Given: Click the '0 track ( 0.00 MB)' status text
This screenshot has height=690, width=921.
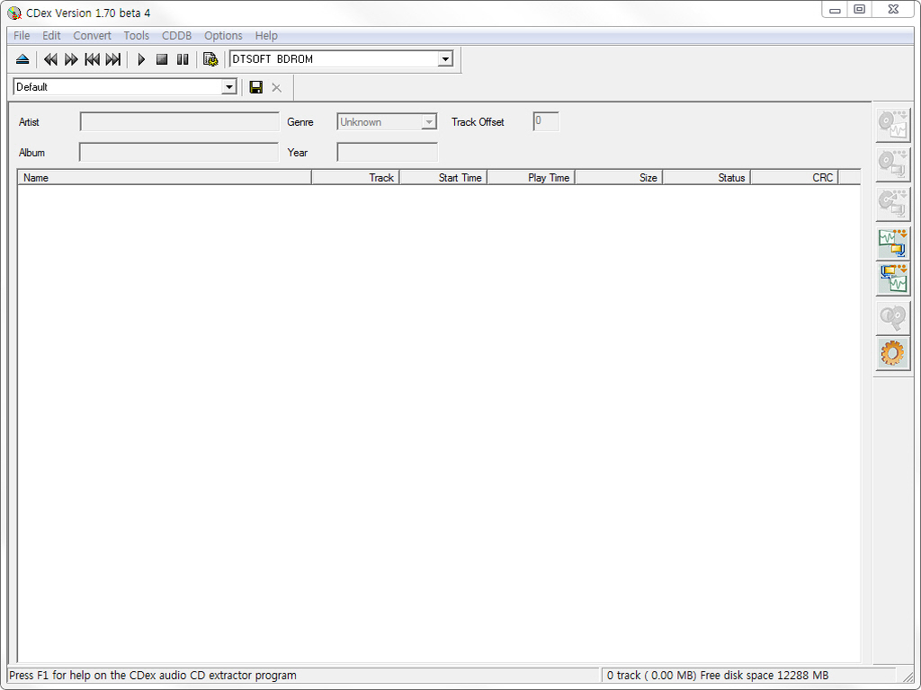Looking at the screenshot, I should (x=651, y=676).
